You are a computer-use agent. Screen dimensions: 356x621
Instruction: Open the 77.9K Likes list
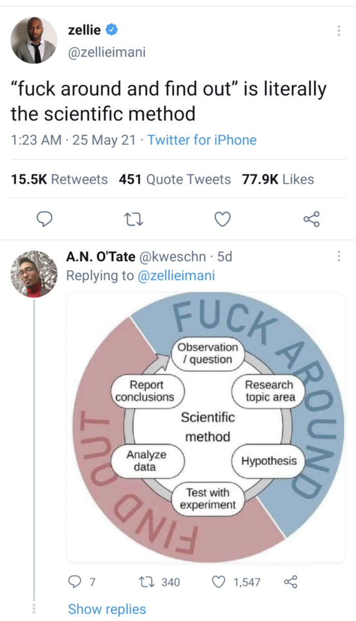pos(278,180)
